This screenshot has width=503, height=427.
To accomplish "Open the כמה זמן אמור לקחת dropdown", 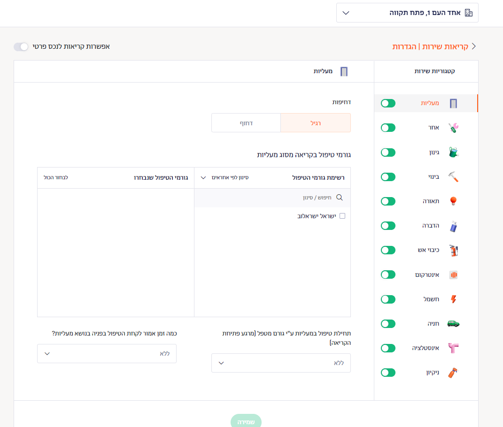I will pos(107,354).
